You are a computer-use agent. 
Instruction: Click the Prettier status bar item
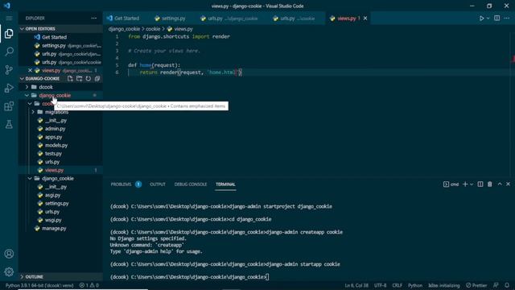[476, 285]
